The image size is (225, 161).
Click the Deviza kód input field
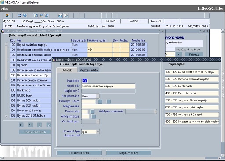85,111
